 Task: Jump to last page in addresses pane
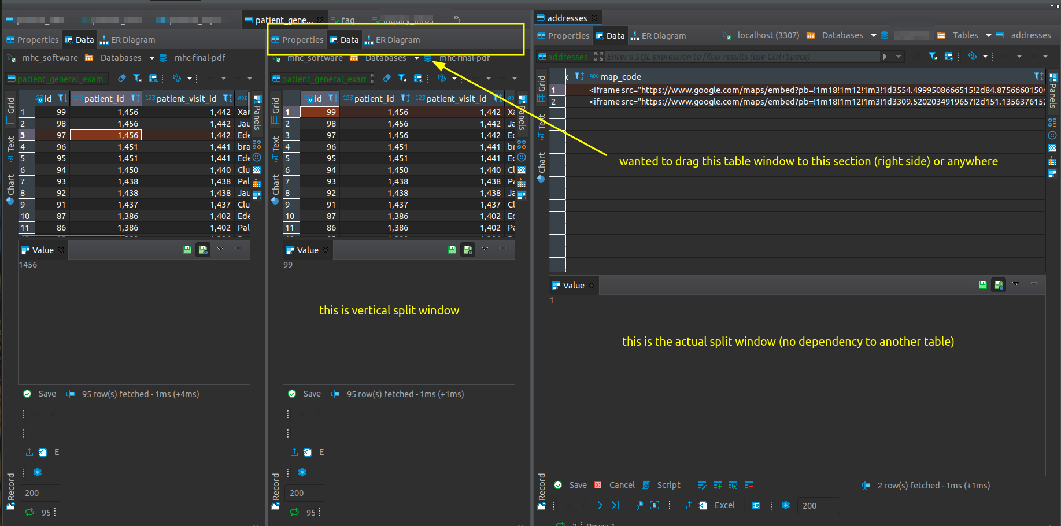(615, 505)
